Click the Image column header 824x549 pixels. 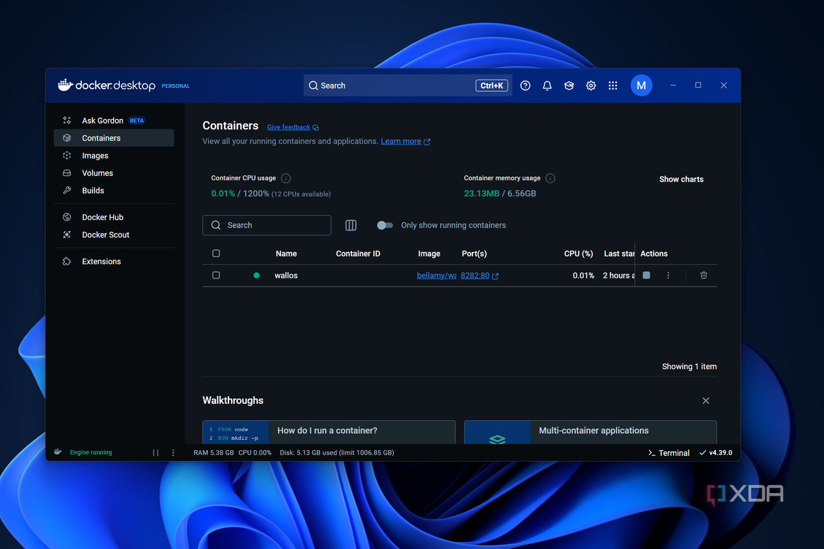[429, 254]
